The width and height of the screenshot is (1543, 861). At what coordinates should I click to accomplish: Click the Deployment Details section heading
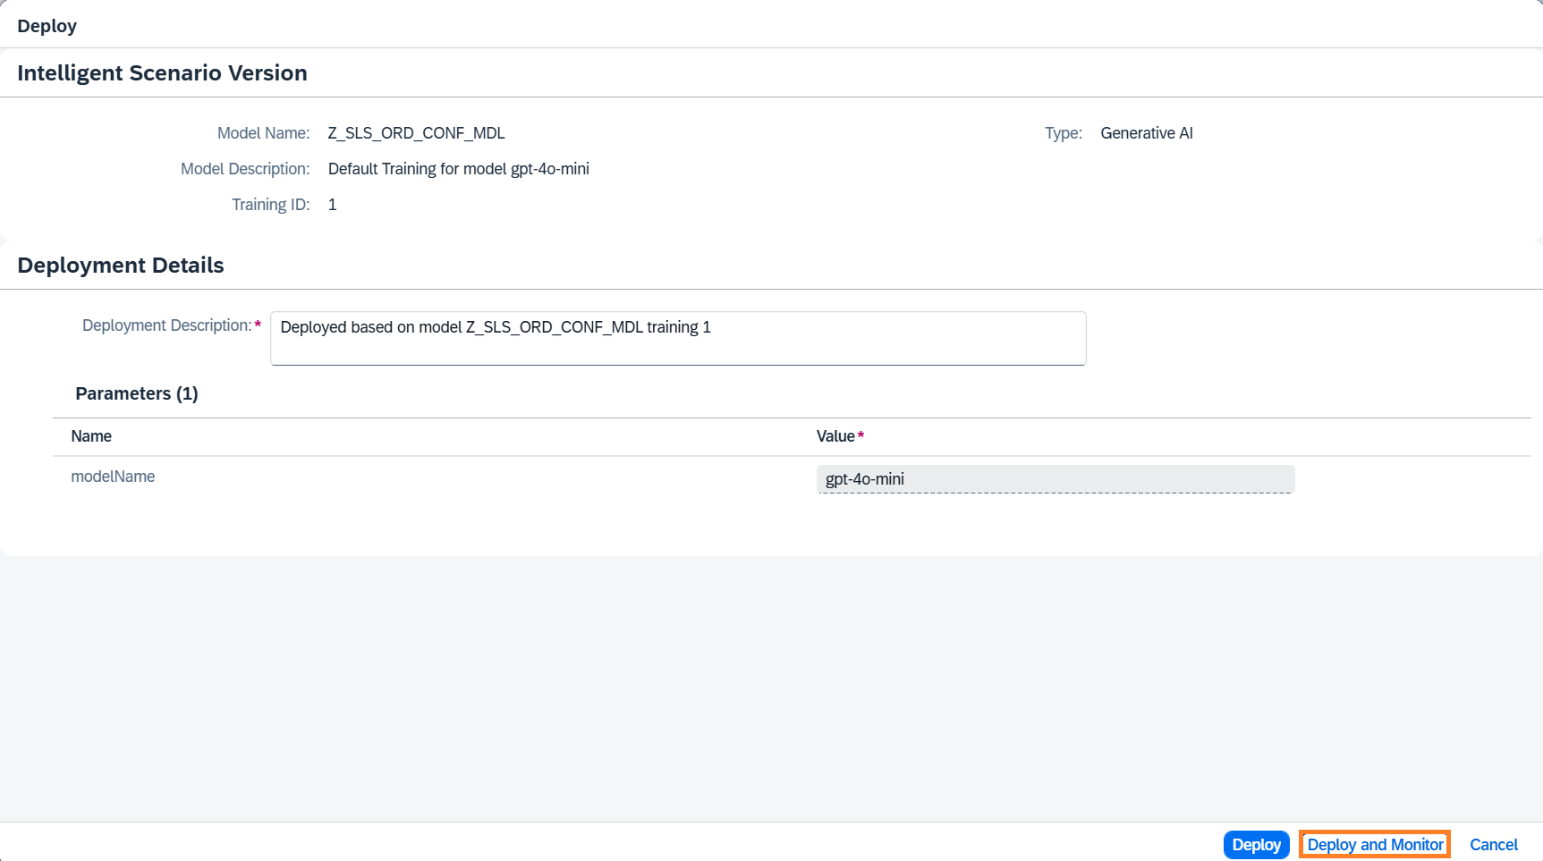(121, 266)
